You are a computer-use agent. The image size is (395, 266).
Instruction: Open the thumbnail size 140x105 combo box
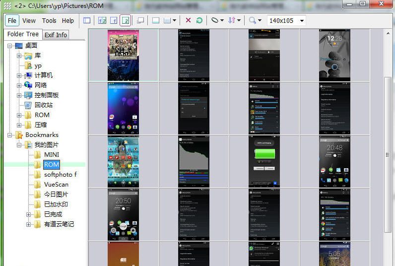(286, 20)
